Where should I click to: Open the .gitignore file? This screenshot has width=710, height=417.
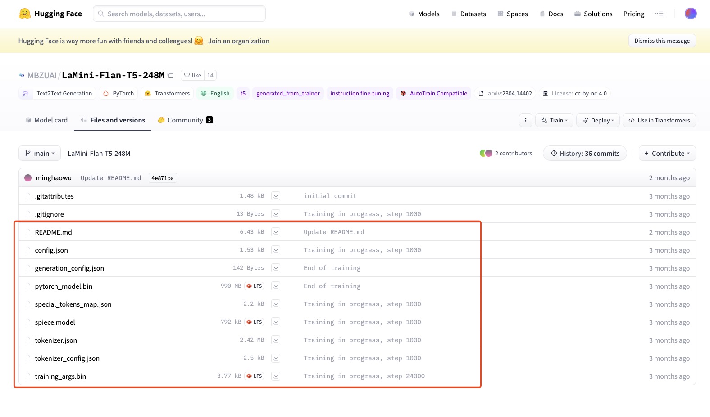(49, 214)
